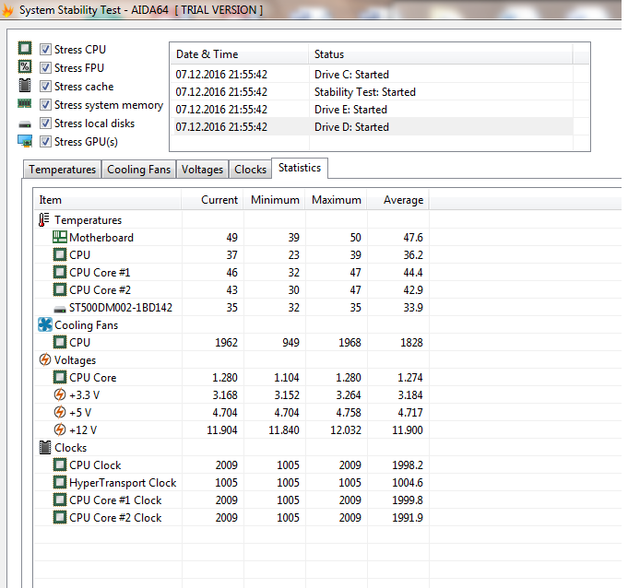
Task: Sort by the Current column header
Action: 213,200
